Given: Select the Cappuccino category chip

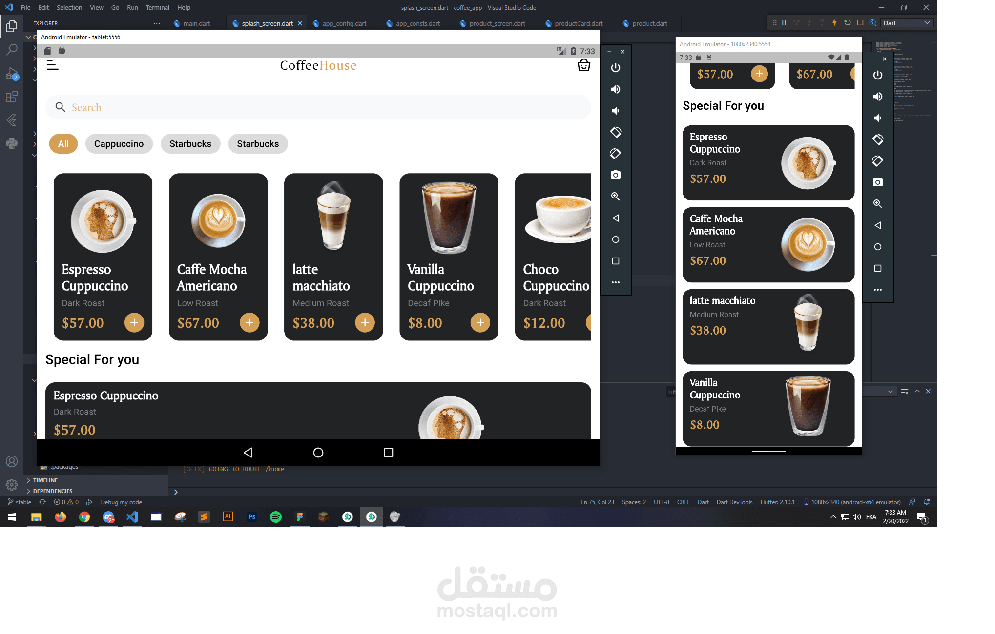Looking at the screenshot, I should point(119,144).
